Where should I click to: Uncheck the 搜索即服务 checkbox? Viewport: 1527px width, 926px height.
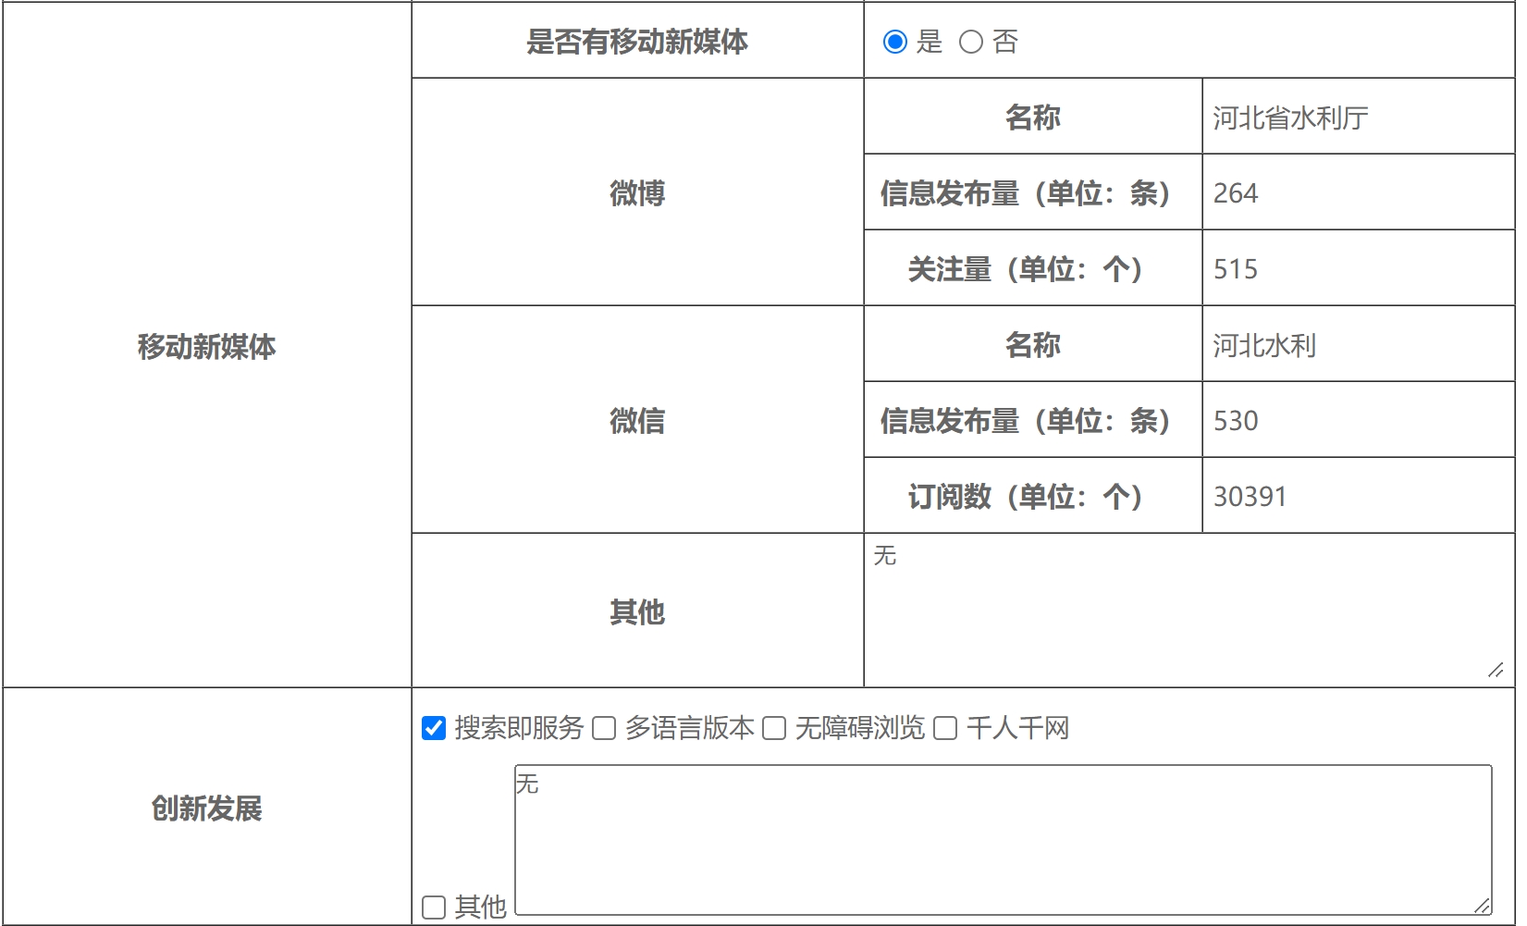point(434,728)
